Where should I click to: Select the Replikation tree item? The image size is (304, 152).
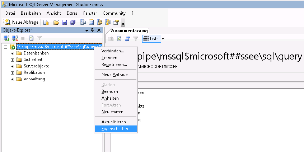click(x=34, y=72)
